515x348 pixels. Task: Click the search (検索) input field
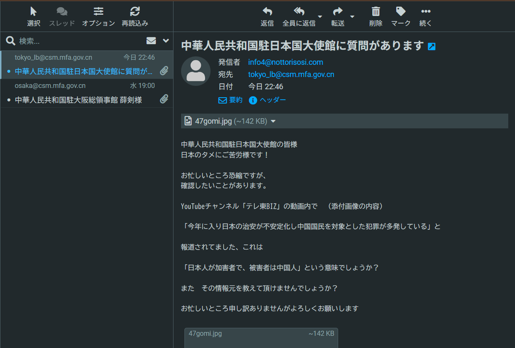76,41
